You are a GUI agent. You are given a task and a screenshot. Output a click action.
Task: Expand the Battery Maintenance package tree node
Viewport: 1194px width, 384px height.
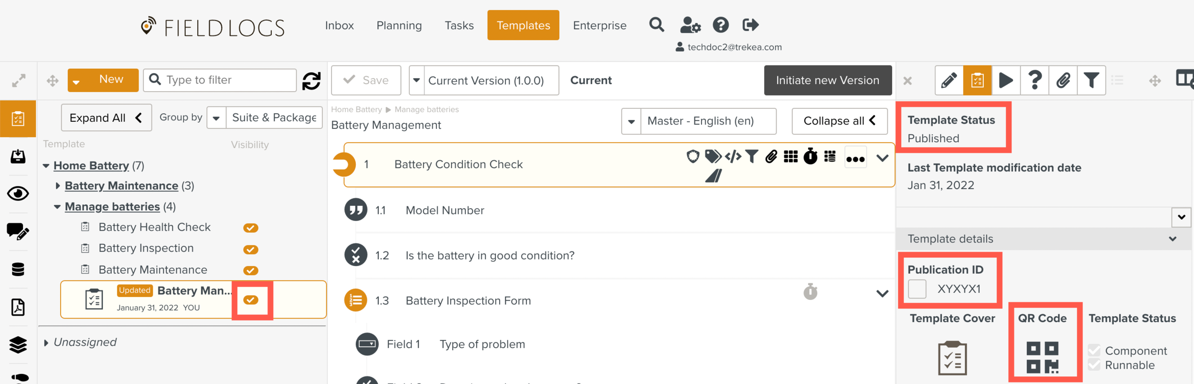point(58,186)
